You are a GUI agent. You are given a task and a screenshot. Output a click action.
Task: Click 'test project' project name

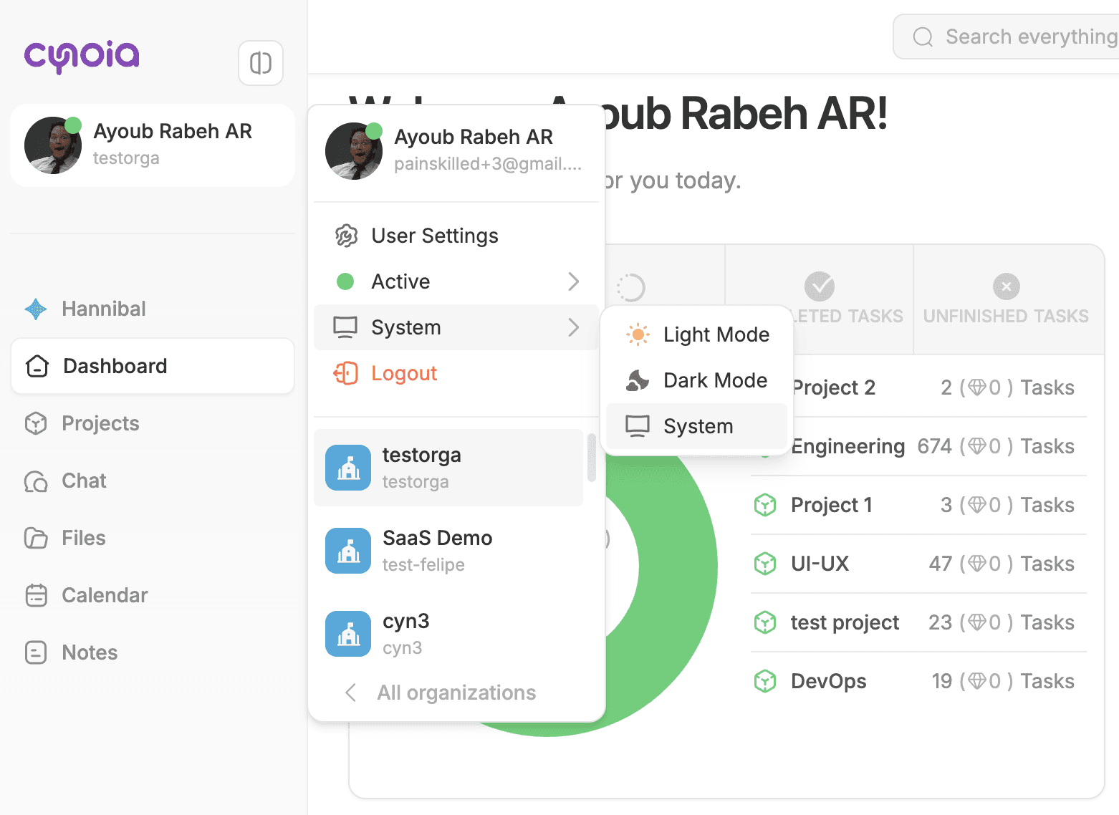click(x=845, y=622)
